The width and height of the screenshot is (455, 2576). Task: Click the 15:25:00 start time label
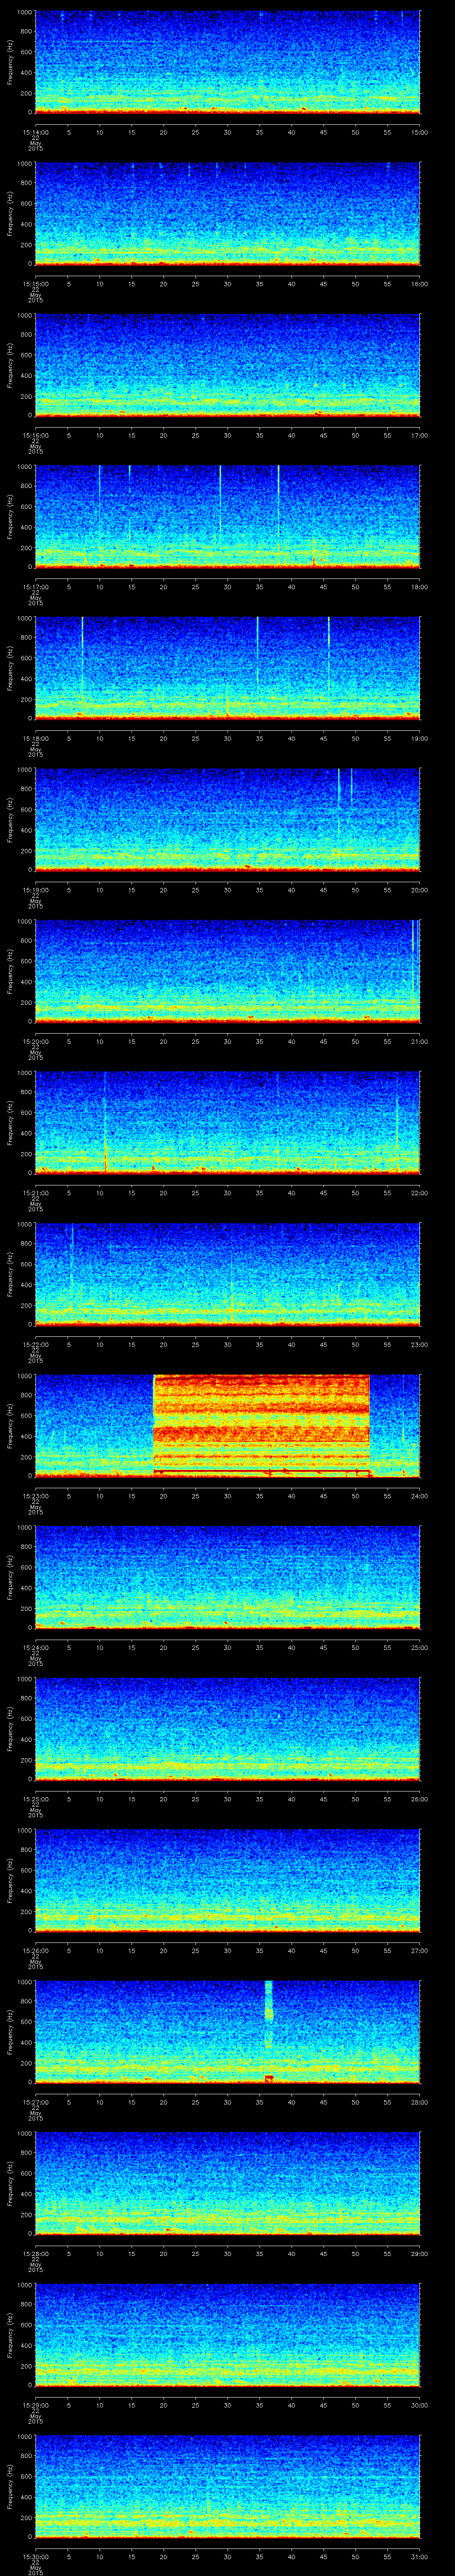35,1799
